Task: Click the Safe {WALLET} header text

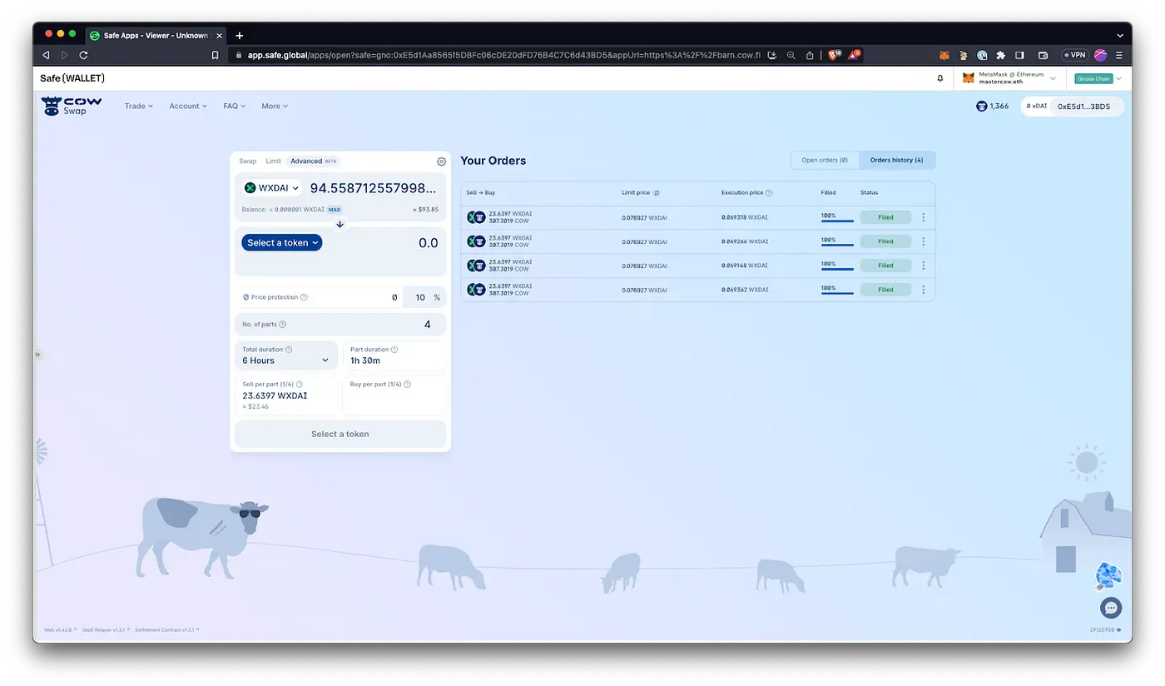Action: [72, 78]
